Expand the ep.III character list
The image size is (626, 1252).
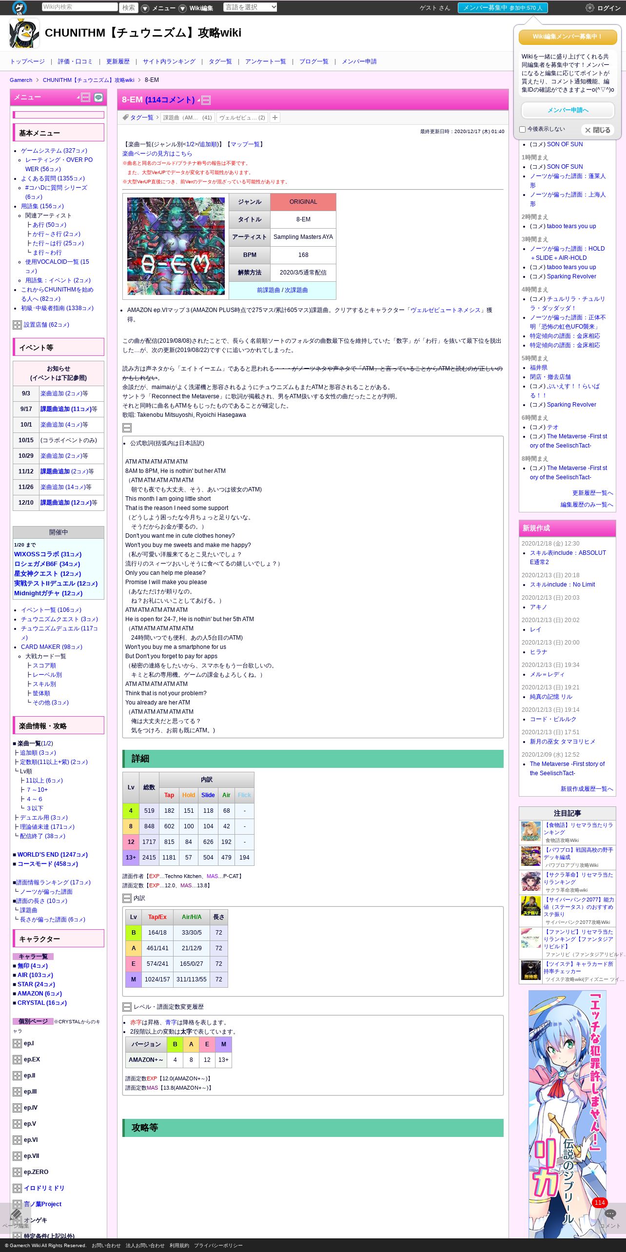click(17, 1092)
